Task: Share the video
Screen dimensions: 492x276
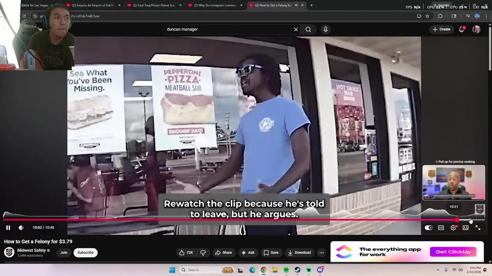Action: click(223, 253)
